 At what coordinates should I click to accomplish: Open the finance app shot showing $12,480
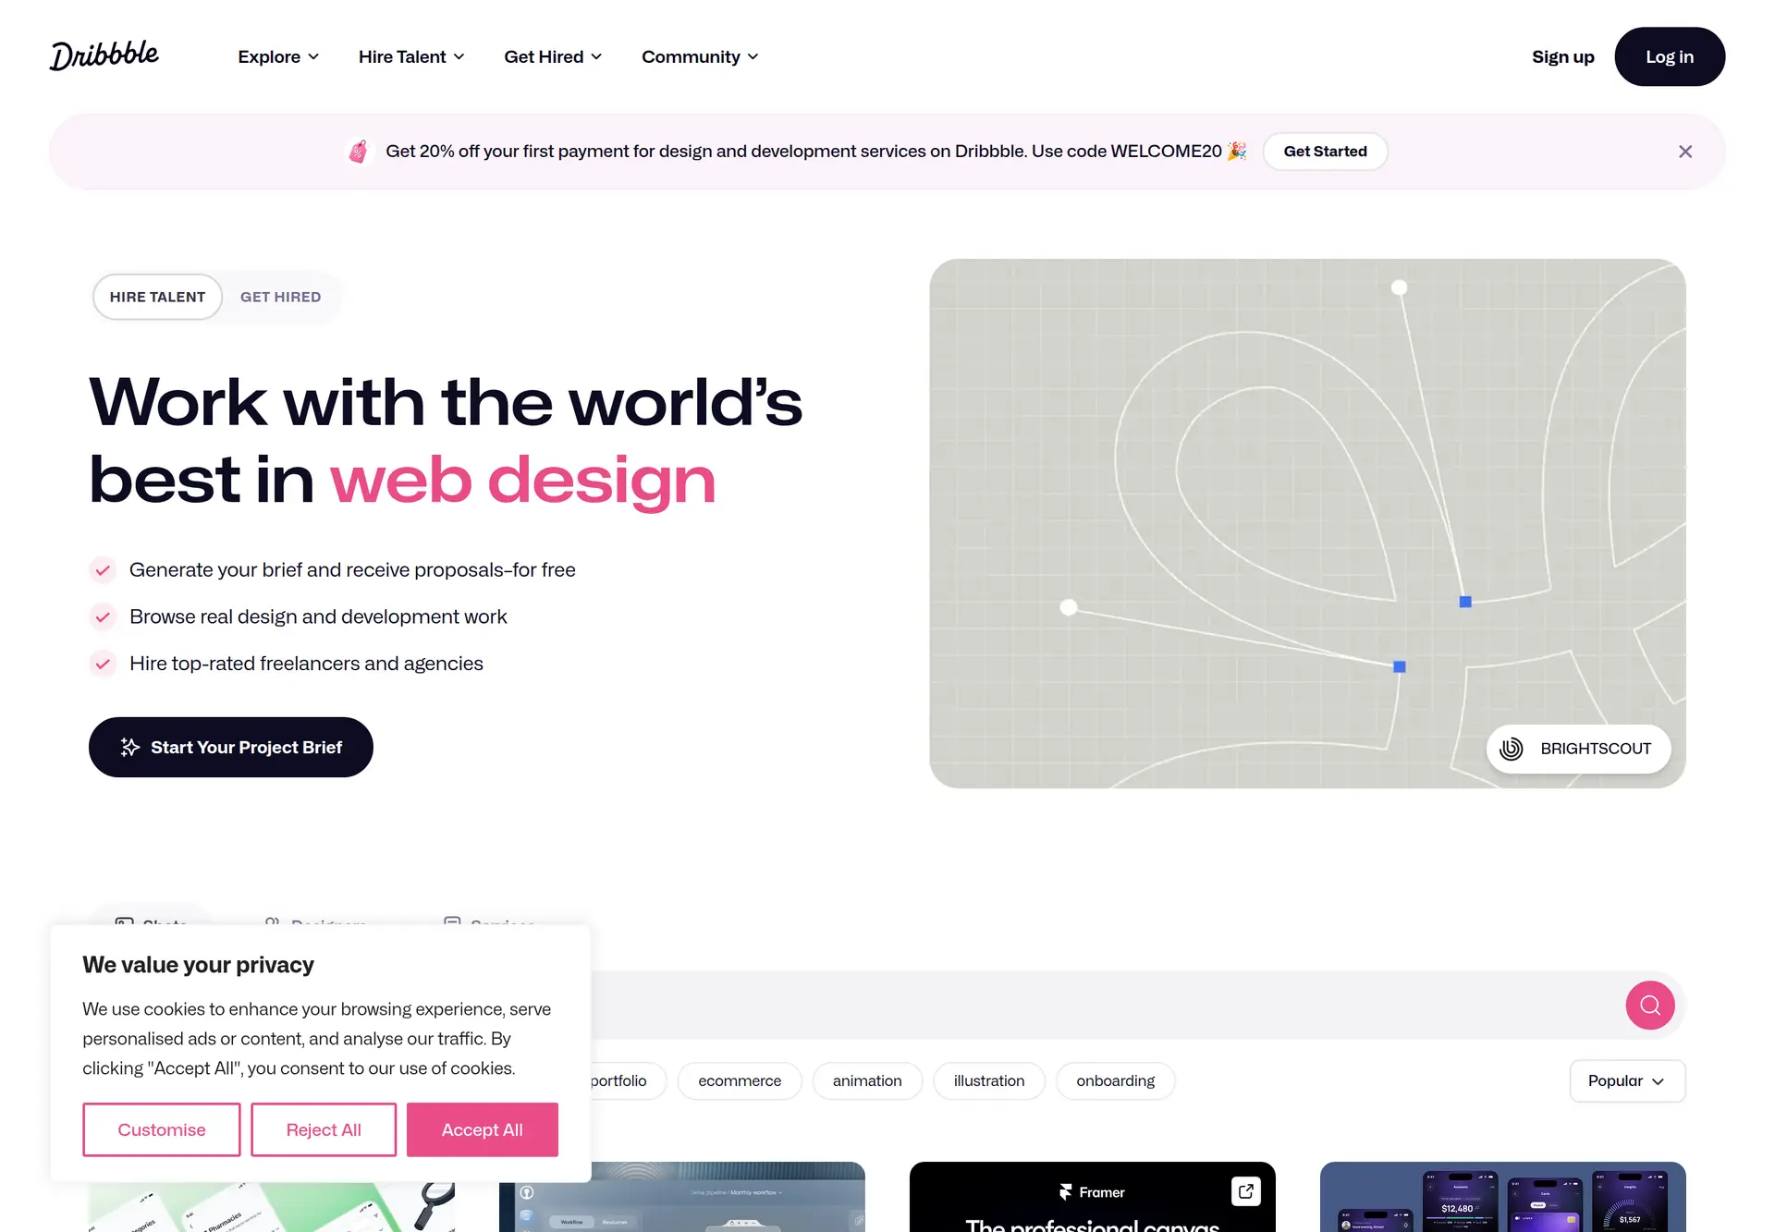(x=1502, y=1198)
